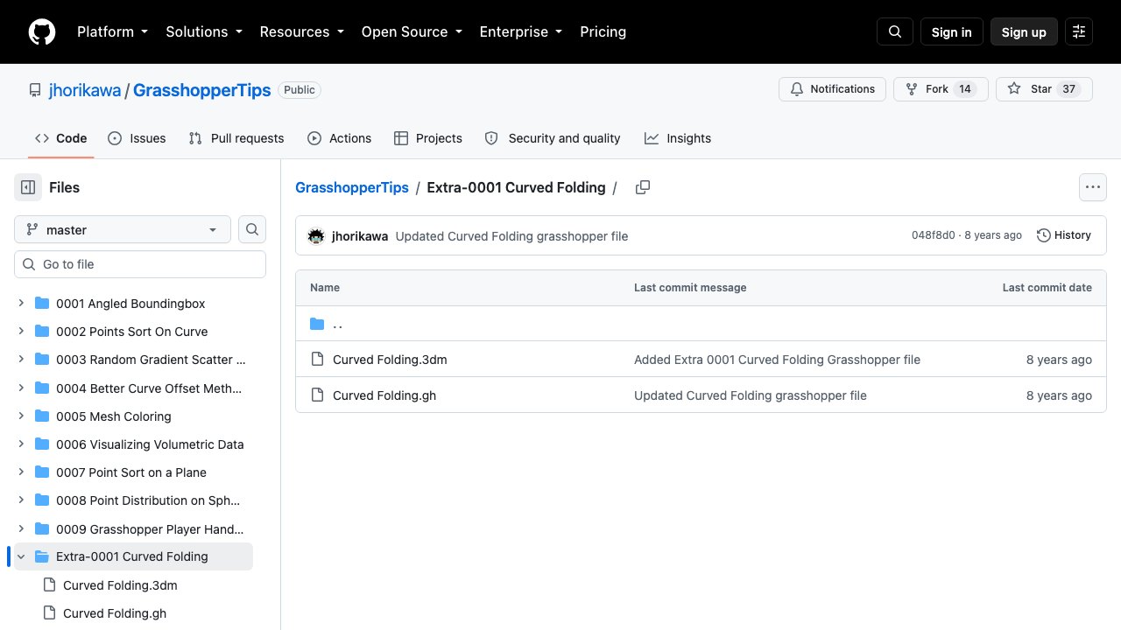
Task: Open the search magnifier in header
Action: (895, 31)
